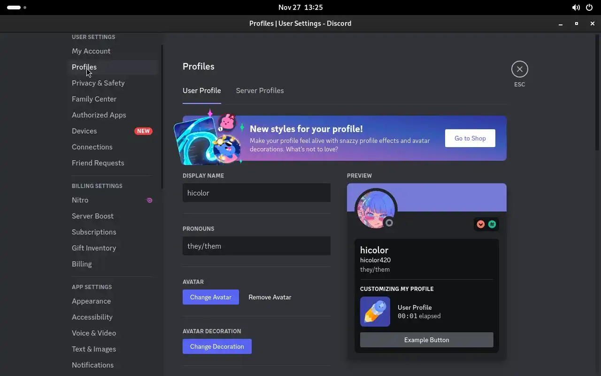
Task: Close settings with the ESC circle icon
Action: click(x=519, y=69)
